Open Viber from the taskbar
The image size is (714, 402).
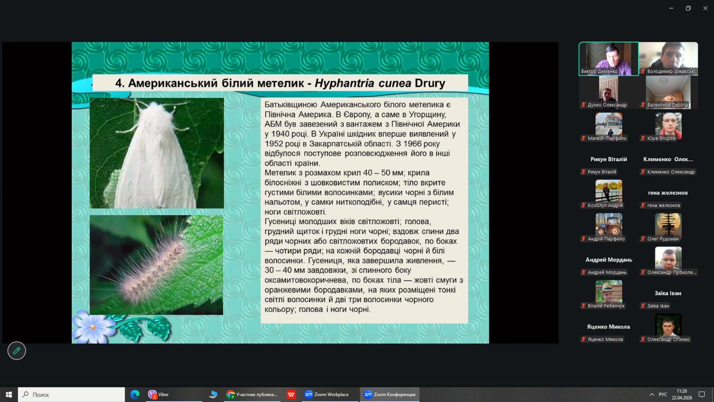[159, 394]
